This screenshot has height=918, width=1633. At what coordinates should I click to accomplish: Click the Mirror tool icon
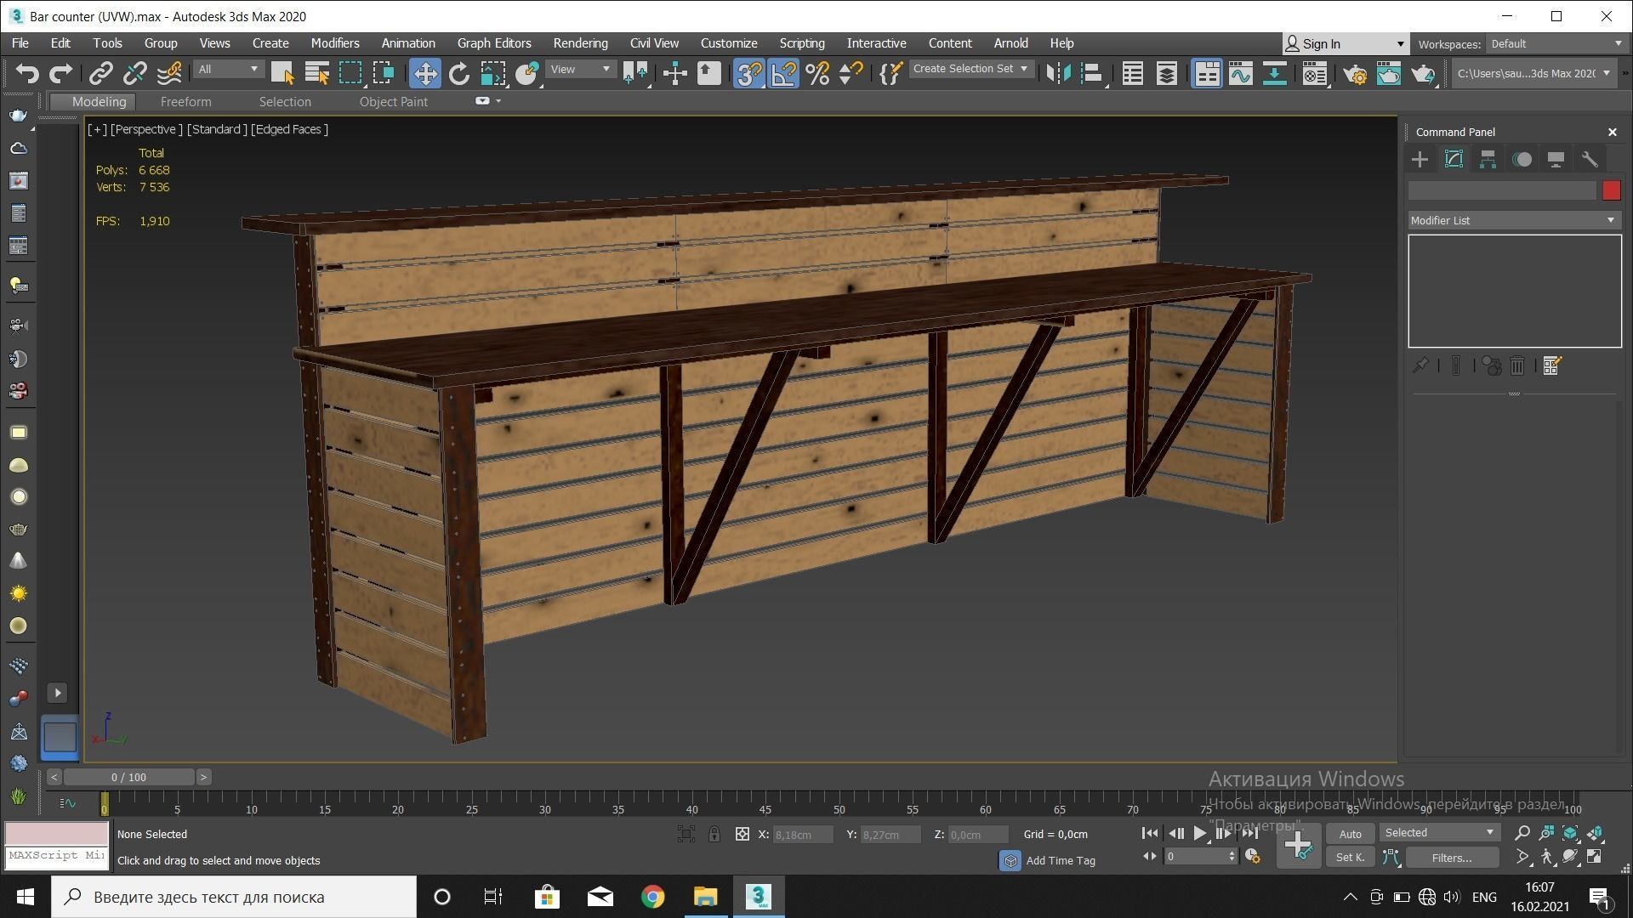[1058, 74]
